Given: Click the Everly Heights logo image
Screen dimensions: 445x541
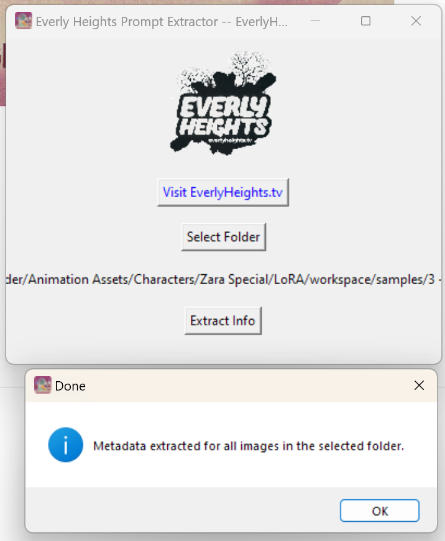Looking at the screenshot, I should [x=223, y=103].
